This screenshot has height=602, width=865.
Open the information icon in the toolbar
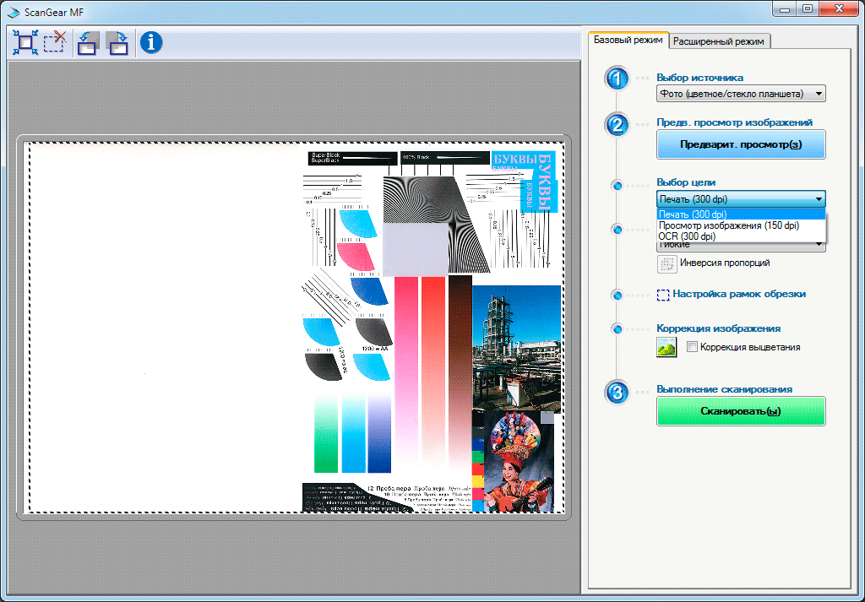151,42
